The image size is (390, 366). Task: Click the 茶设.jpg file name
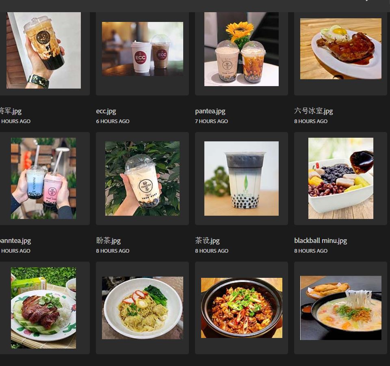click(x=208, y=241)
